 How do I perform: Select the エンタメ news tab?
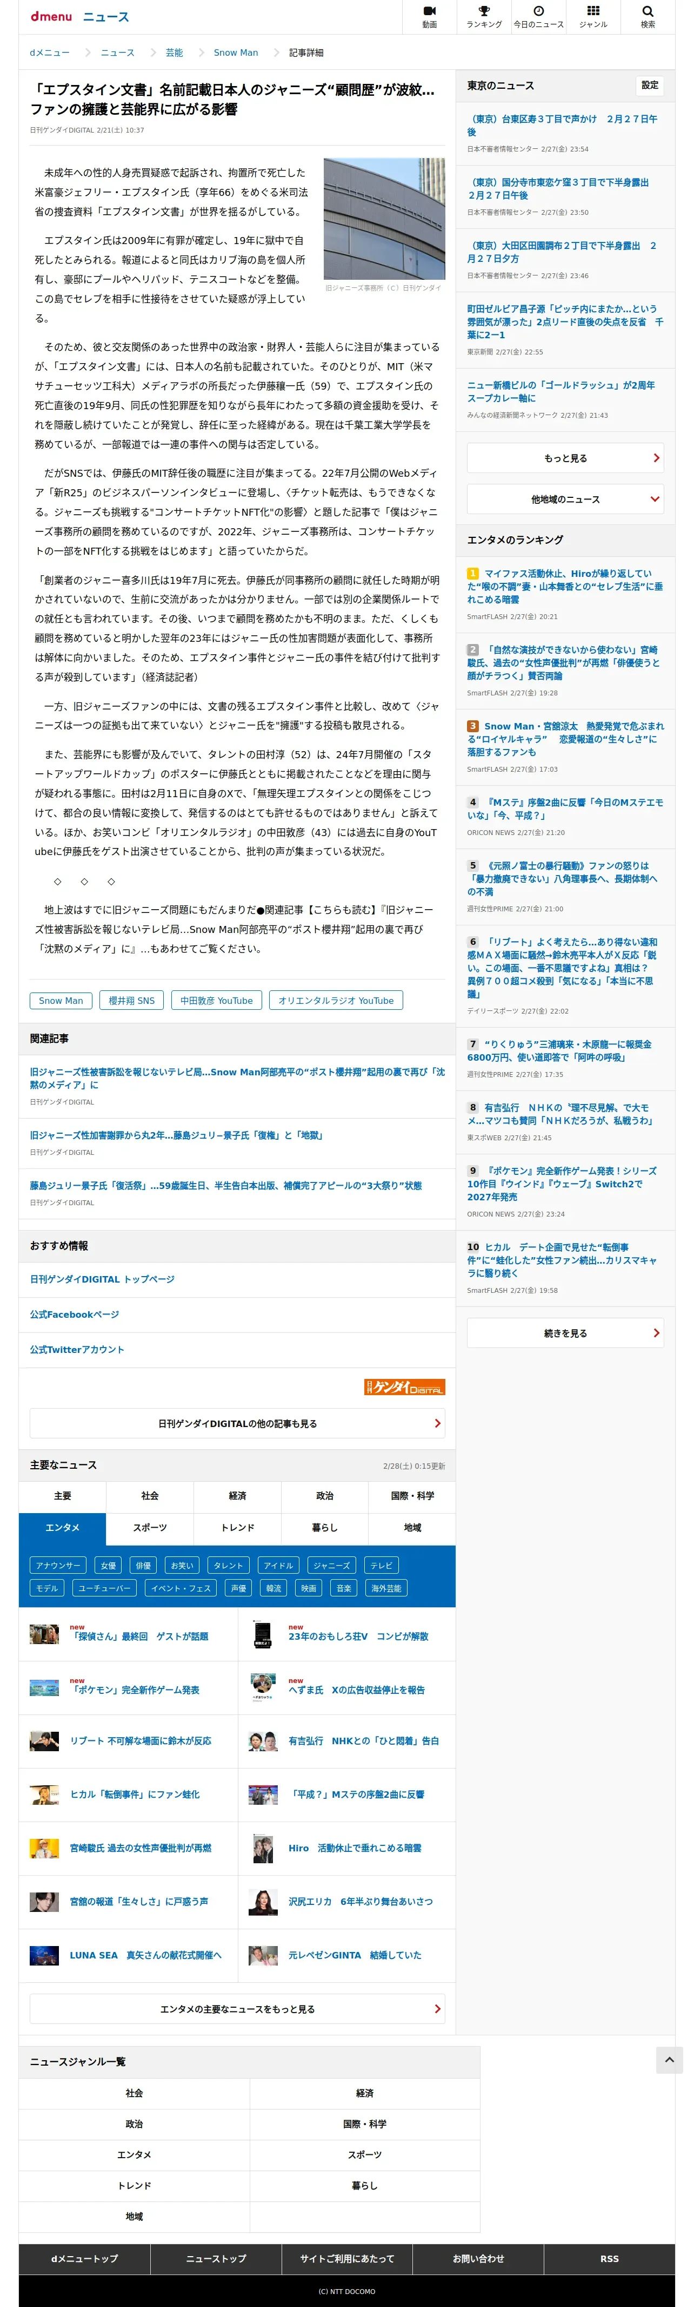(x=63, y=1528)
